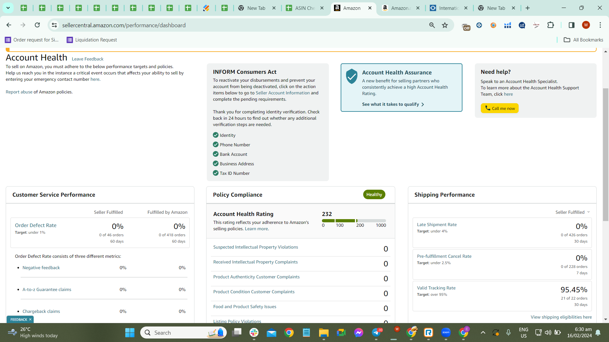Open A-to-z Guarantee claims link

click(47, 290)
